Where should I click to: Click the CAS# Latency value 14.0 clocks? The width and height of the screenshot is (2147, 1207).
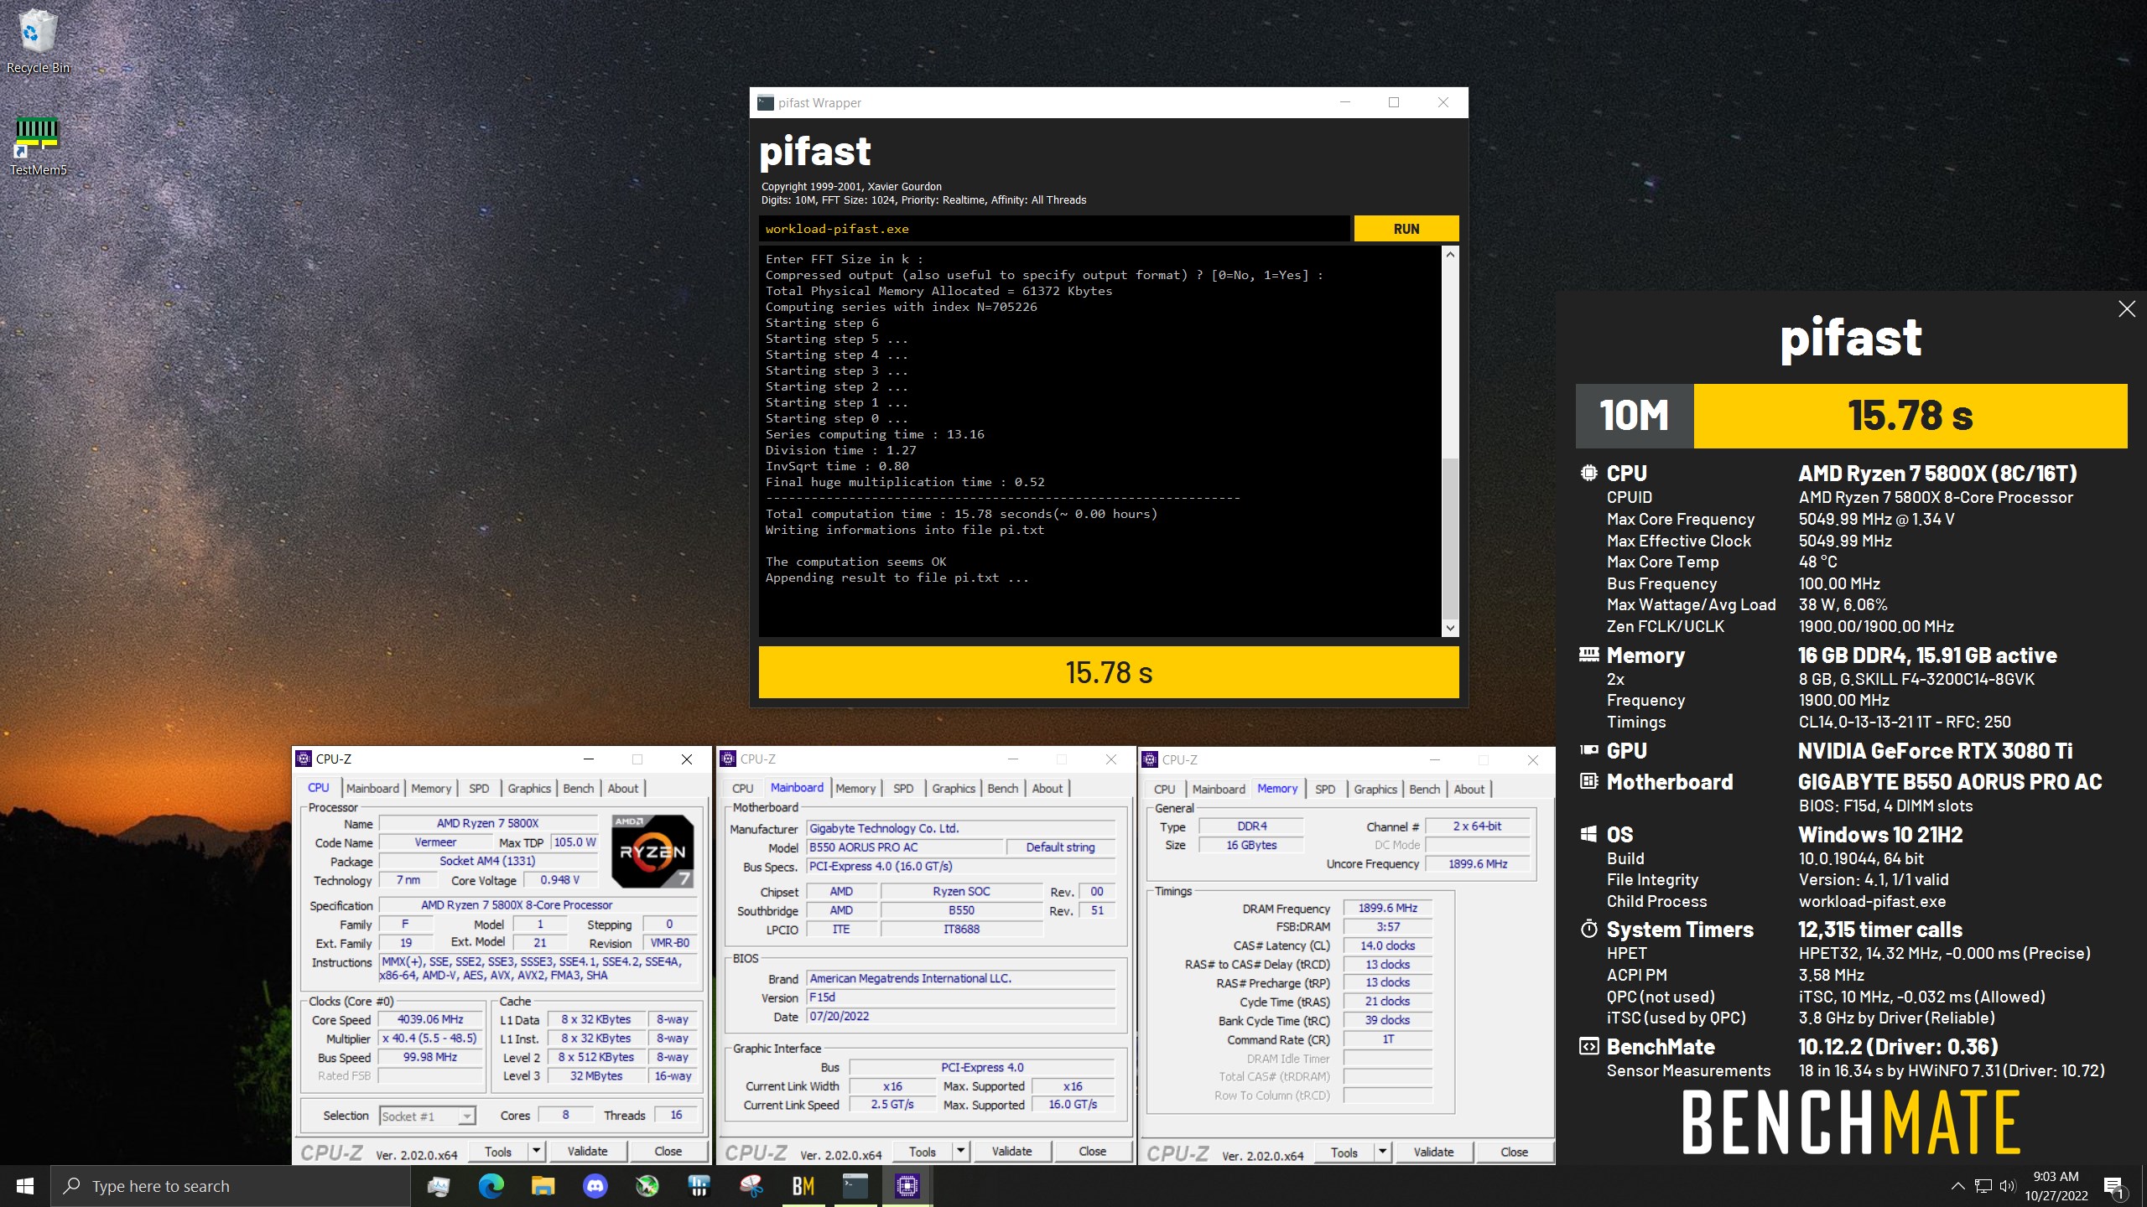tap(1388, 945)
